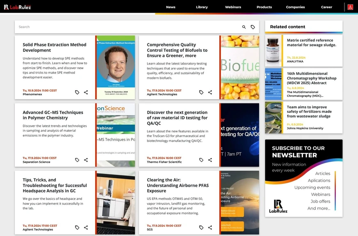Click the reference material bottle thumbnail
This screenshot has height=236, width=358.
[x=273, y=50]
